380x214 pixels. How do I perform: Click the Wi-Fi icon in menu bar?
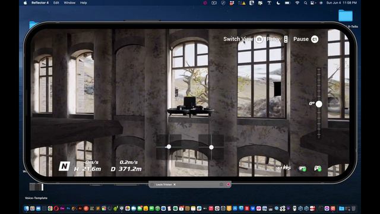(297, 3)
